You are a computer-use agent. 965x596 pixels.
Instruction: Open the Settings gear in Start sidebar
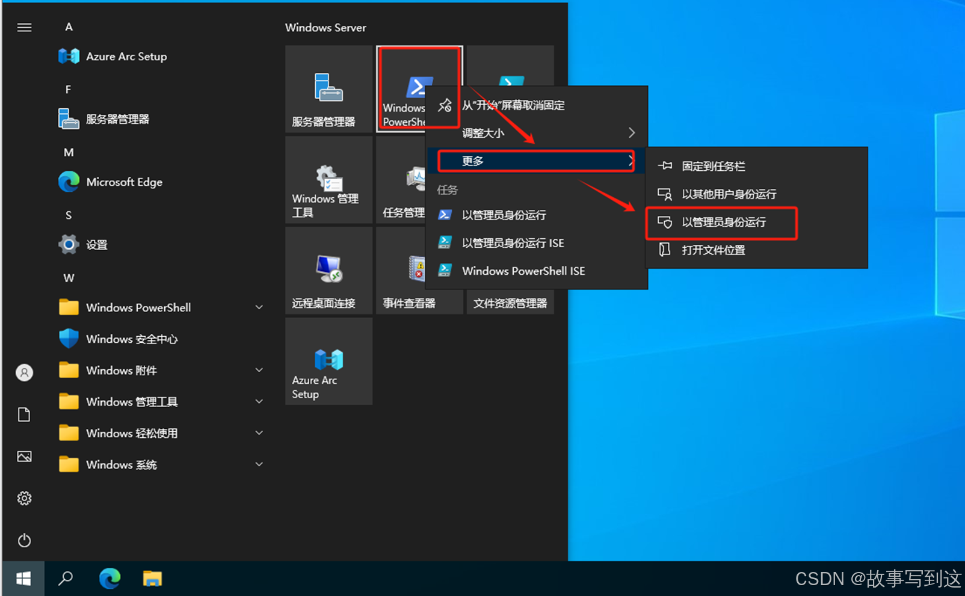point(24,498)
